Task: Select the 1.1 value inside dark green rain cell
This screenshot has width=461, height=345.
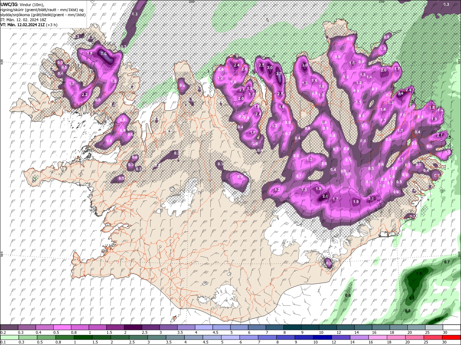Action: tap(411, 298)
